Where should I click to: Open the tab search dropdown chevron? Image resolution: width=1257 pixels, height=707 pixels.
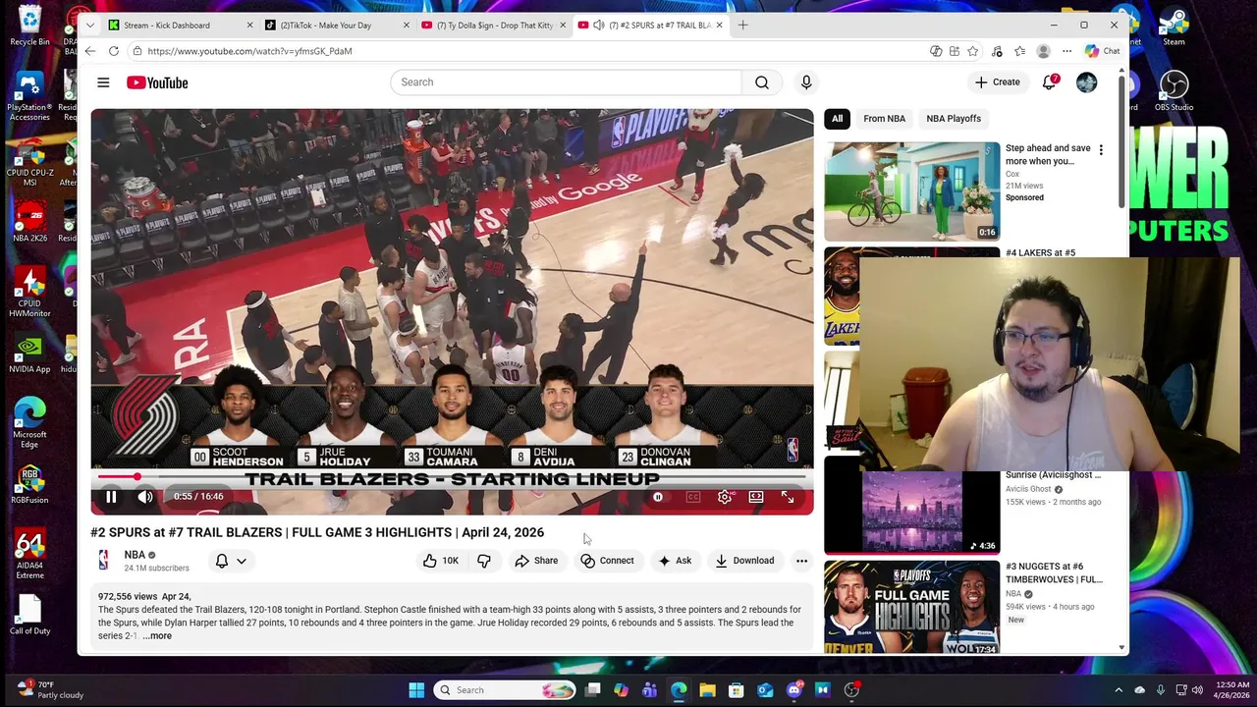coord(89,25)
